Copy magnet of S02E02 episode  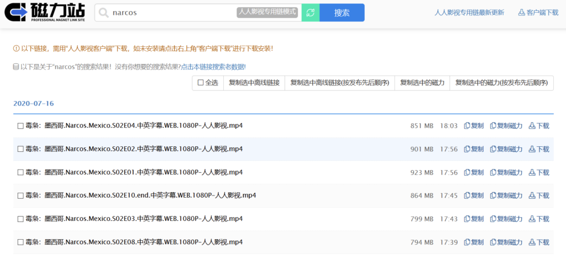click(x=506, y=149)
